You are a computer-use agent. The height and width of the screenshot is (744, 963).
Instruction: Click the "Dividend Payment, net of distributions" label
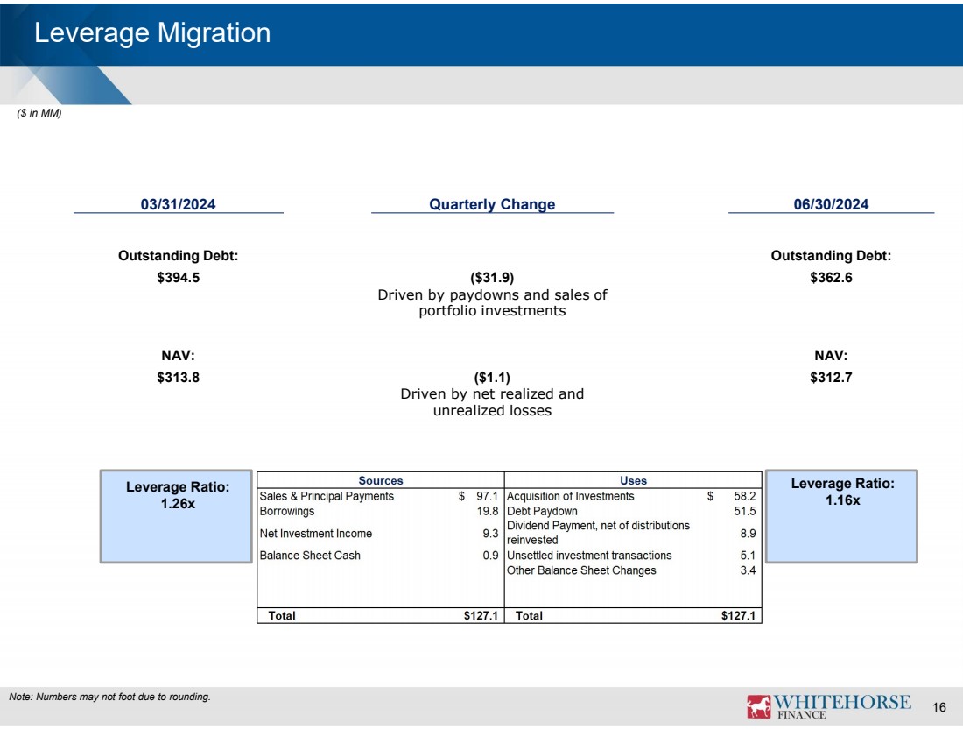[598, 533]
